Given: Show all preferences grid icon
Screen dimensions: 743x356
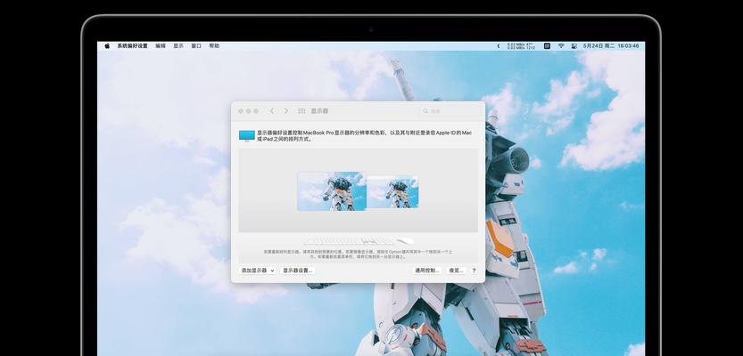Looking at the screenshot, I should (301, 110).
